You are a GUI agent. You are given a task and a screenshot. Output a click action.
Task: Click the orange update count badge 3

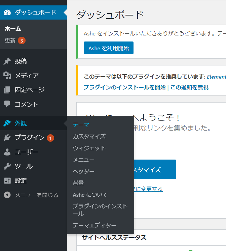pyautogui.click(x=22, y=41)
